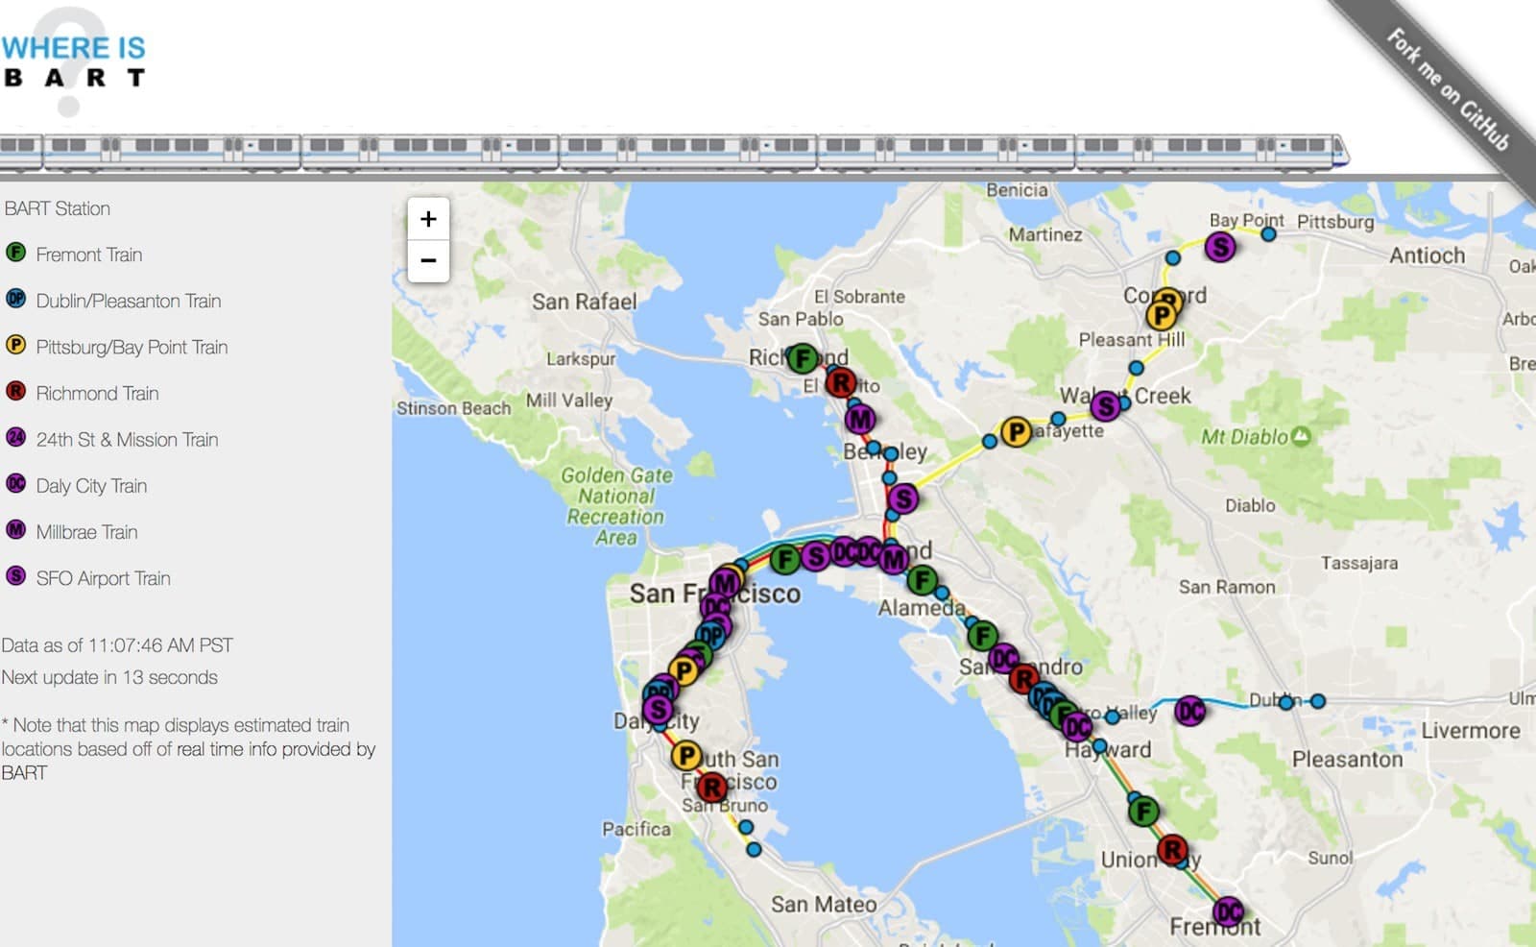Click the Millbrae Train legend icon
Screen dimensions: 1536x947
click(x=16, y=530)
